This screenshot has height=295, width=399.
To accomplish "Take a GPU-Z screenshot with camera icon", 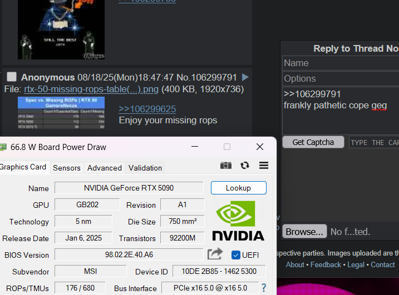I will tap(226, 166).
